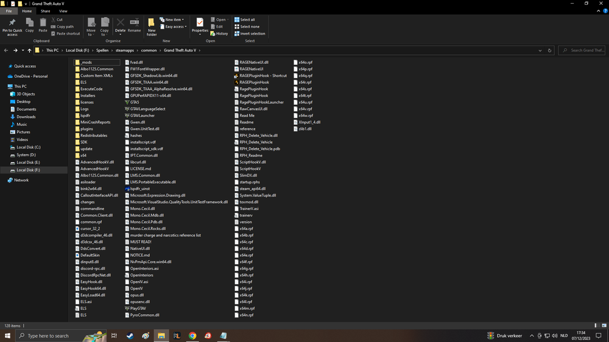Screen dimensions: 609x342
Task: Select the _mods folder
Action: tap(97, 62)
